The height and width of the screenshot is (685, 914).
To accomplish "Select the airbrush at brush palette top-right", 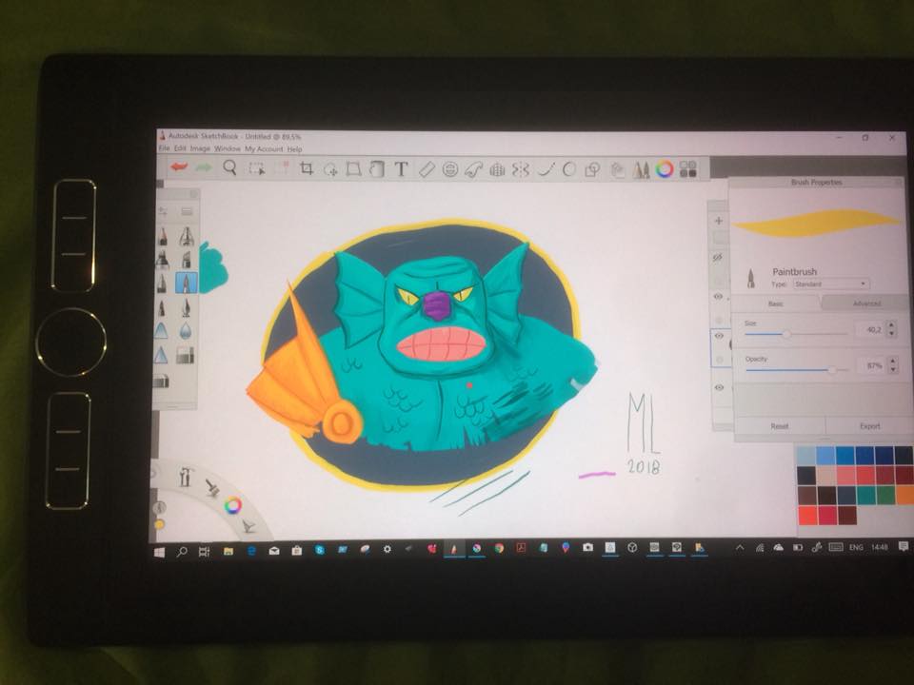I will click(x=186, y=236).
